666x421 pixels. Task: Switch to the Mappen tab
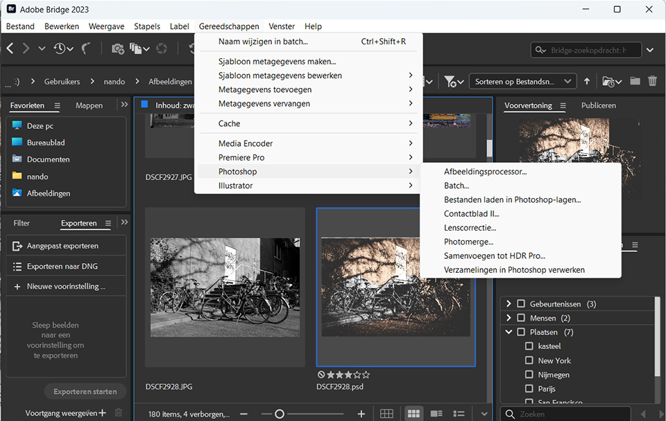[89, 105]
